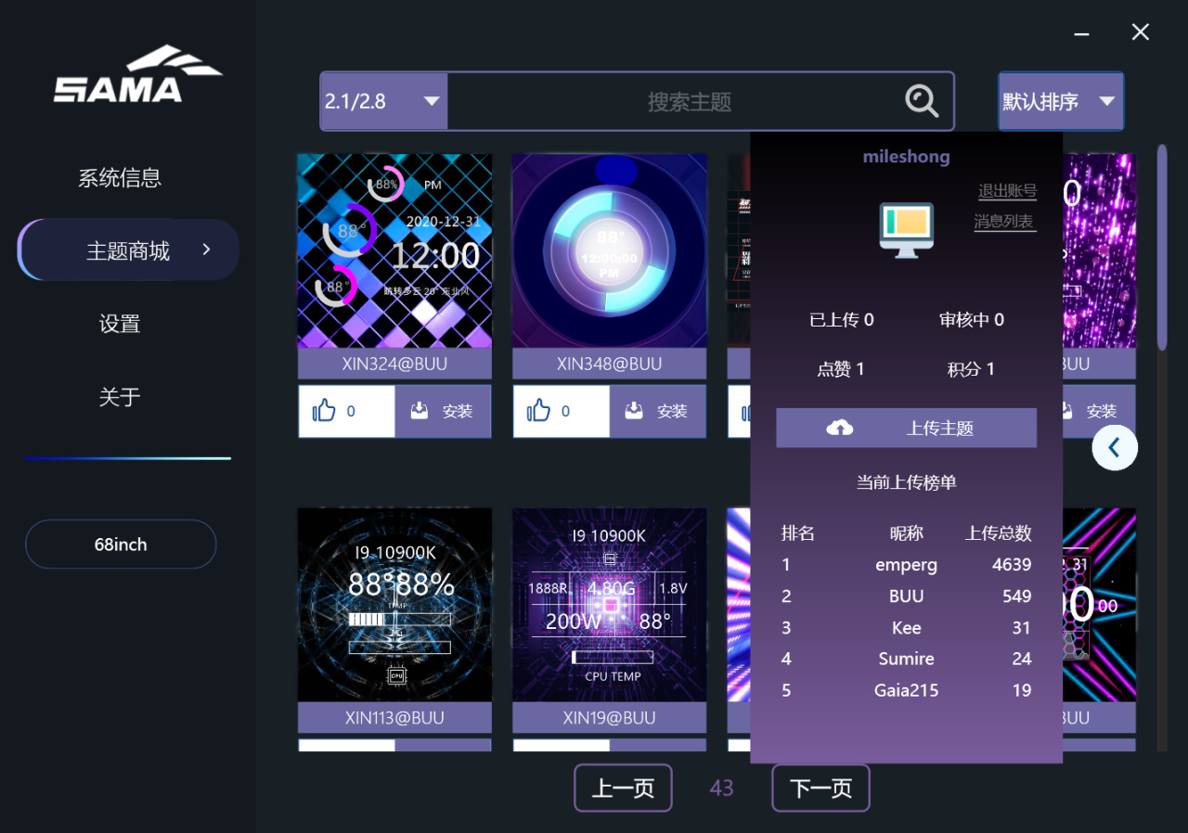Log out via 退出账号 link
Screen dimensions: 1188x833
tap(1007, 191)
